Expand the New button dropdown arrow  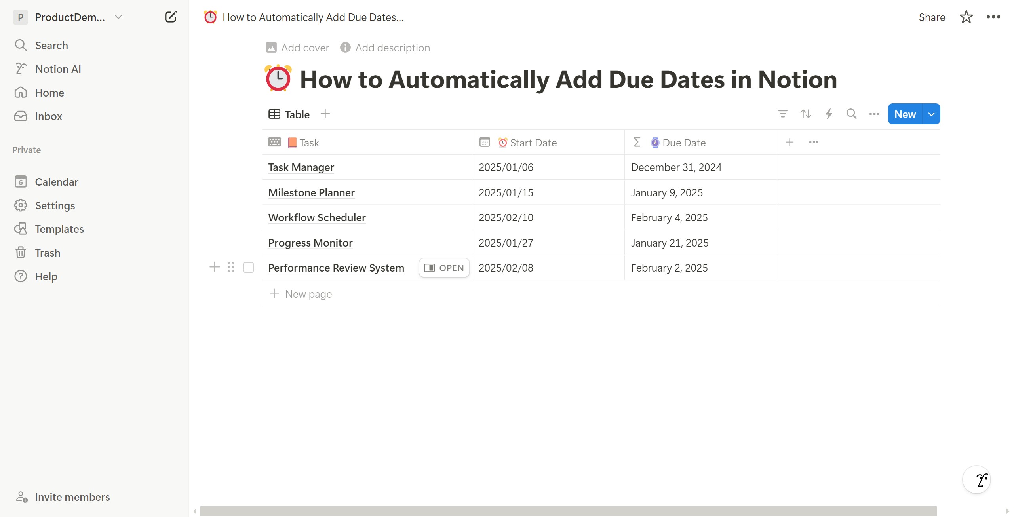[932, 114]
